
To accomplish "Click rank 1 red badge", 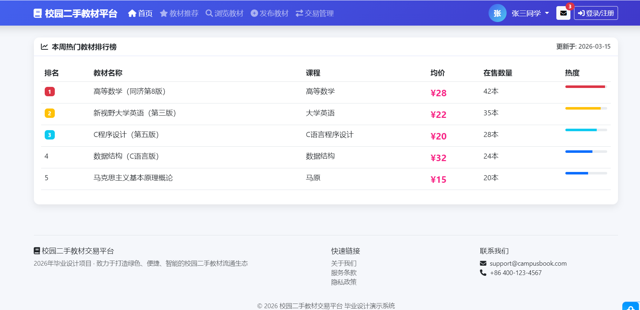I will pos(50,92).
